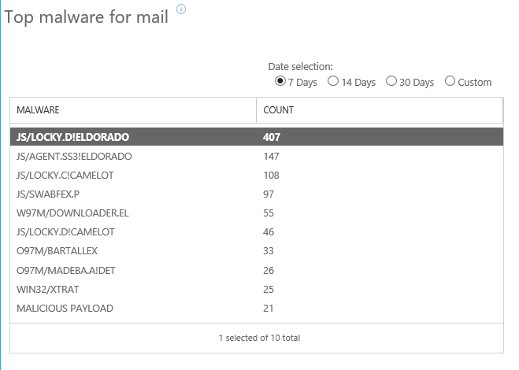Click the info icon beside the title
This screenshot has width=519, height=370.
click(x=181, y=9)
